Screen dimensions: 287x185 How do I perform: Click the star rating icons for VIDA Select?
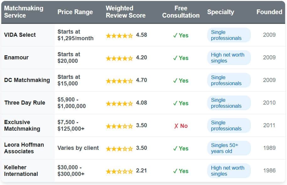119,35
